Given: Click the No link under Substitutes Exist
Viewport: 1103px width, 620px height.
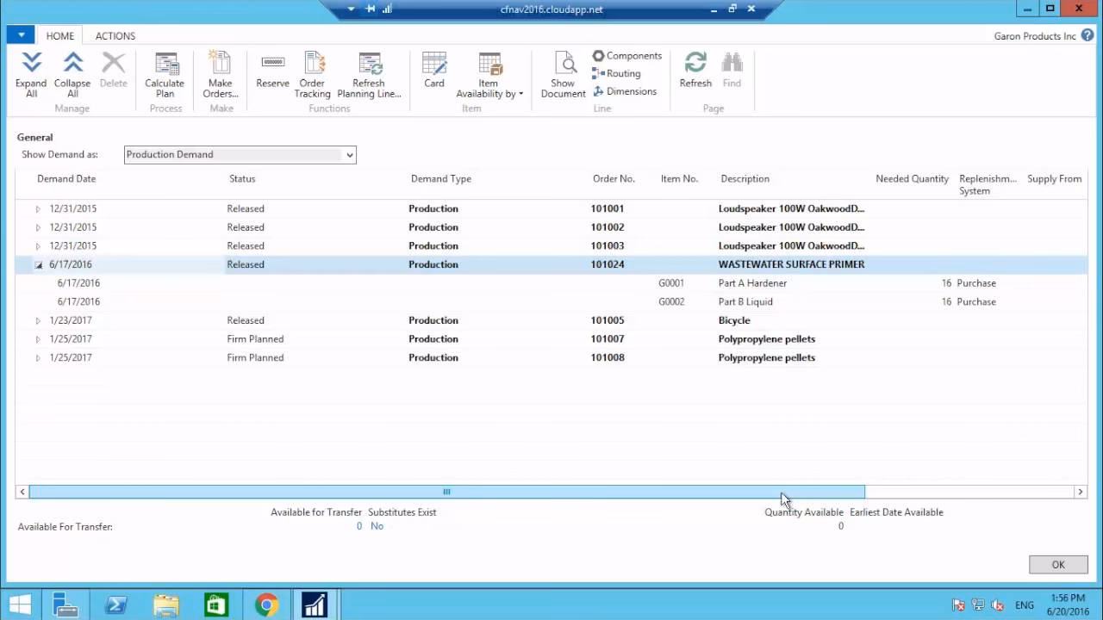Looking at the screenshot, I should (377, 525).
